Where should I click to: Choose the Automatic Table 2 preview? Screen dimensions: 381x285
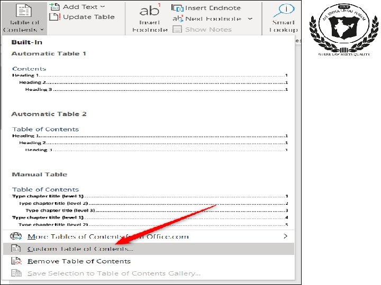click(150, 139)
